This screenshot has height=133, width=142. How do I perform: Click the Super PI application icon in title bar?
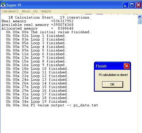[3, 5]
